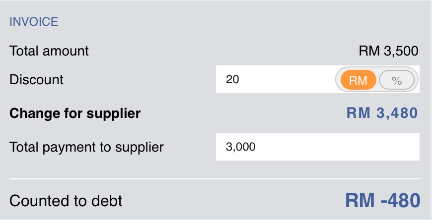Click the 'RM' prefix of RM 3,480
This screenshot has height=220, width=432.
357,113
